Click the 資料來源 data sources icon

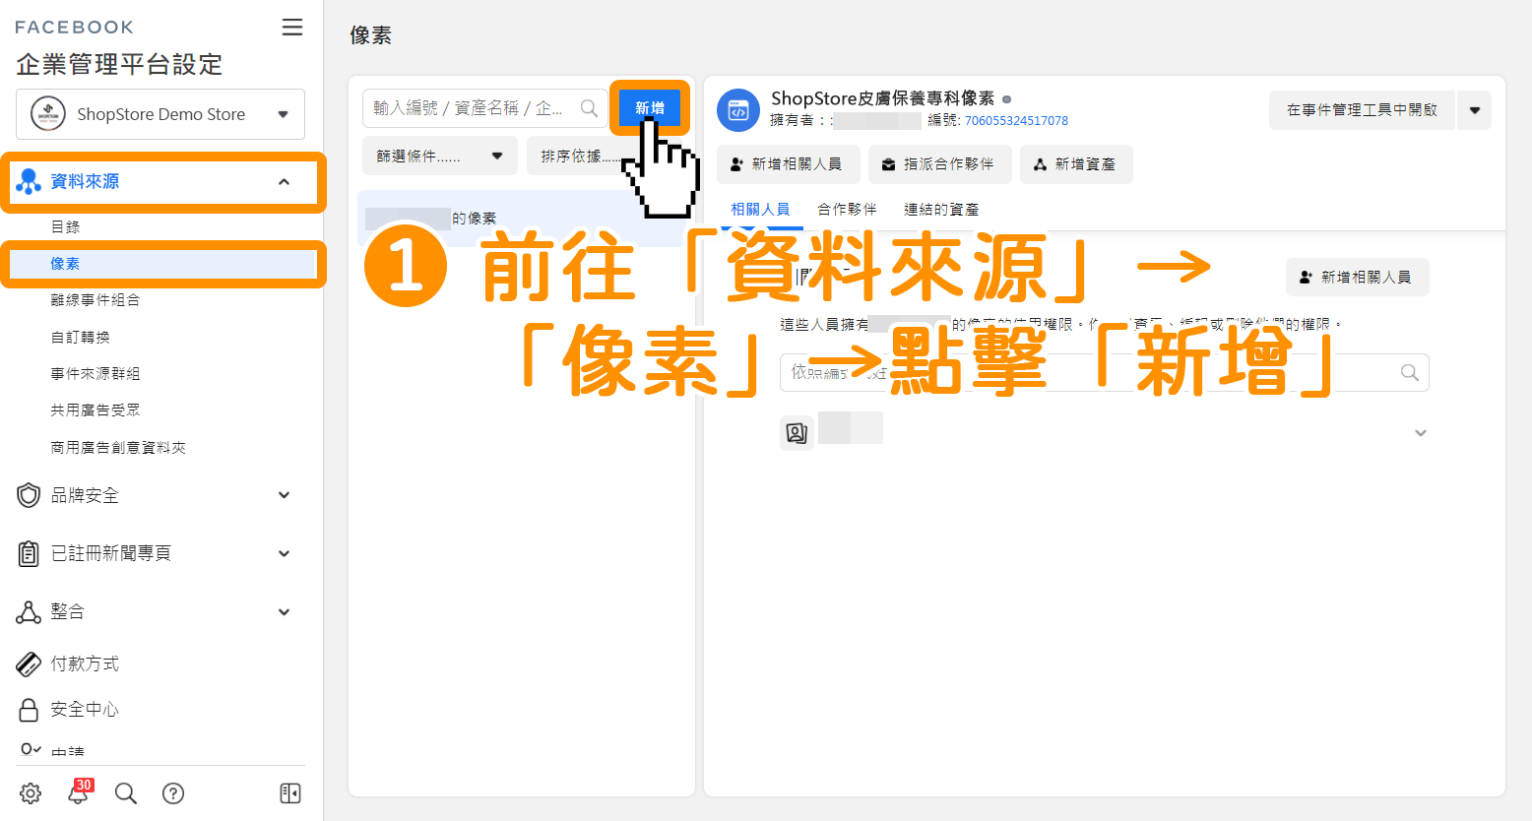(x=29, y=182)
